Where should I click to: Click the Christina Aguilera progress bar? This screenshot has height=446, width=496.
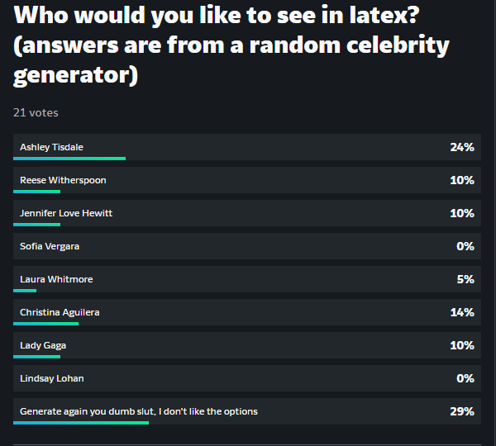(x=45, y=324)
